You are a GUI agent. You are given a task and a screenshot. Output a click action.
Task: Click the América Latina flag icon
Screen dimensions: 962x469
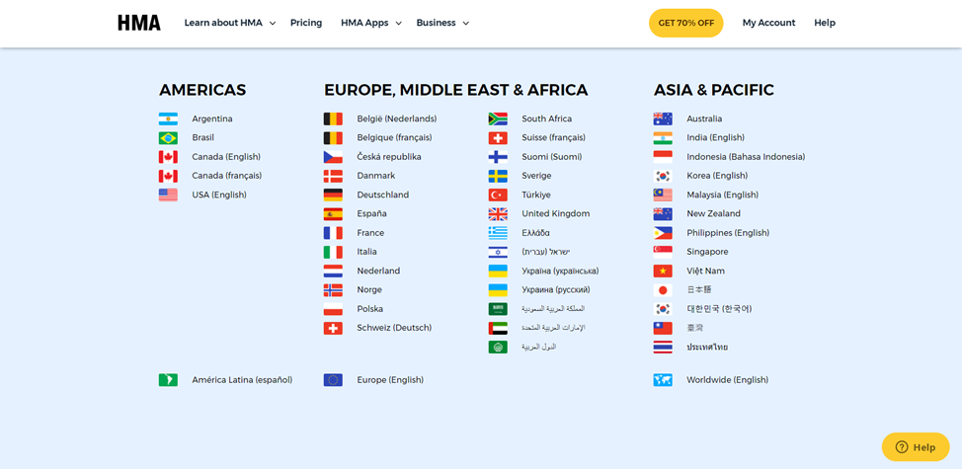(168, 380)
